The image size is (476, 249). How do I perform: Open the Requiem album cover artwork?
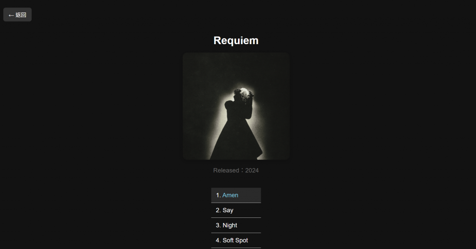(x=236, y=106)
